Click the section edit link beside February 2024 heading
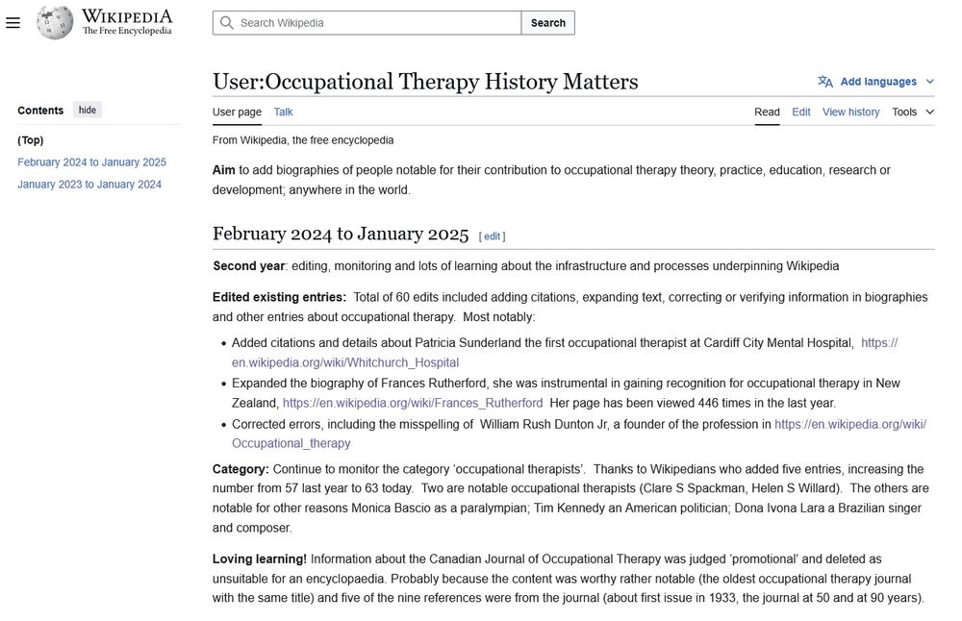The height and width of the screenshot is (621, 962). tap(492, 236)
